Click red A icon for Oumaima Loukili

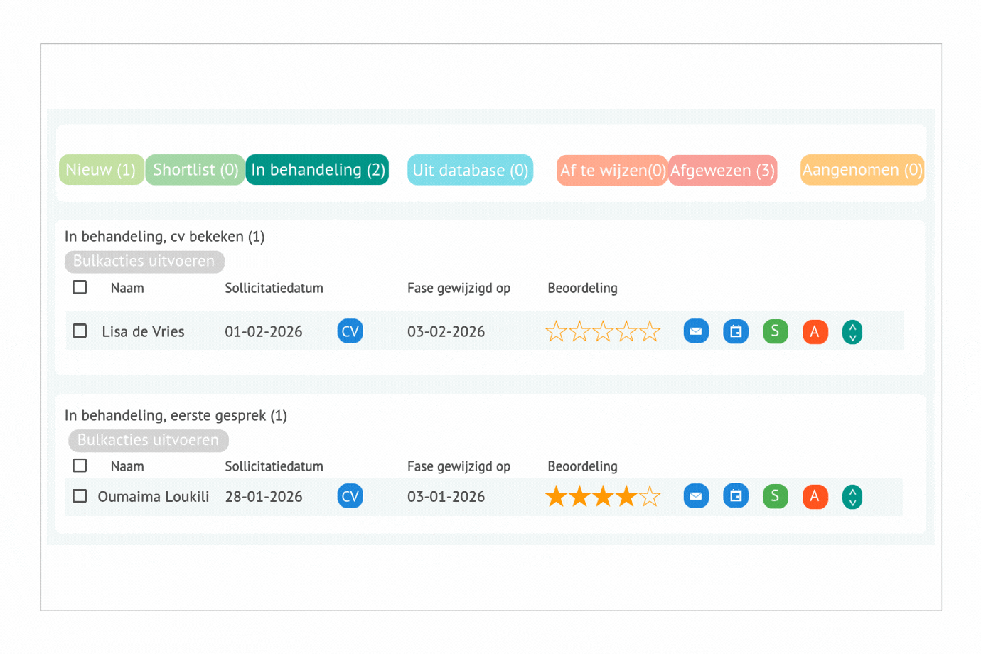tap(815, 496)
